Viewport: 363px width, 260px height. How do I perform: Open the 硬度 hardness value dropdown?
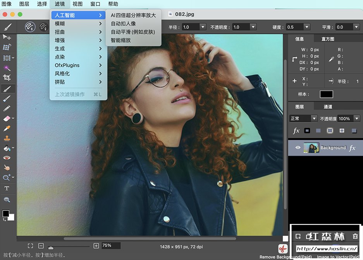tap(298, 27)
